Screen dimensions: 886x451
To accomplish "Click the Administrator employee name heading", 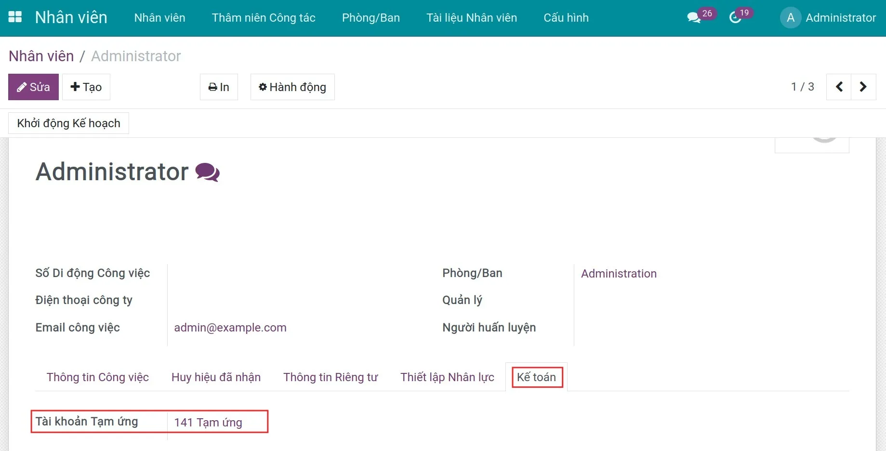I will click(x=112, y=172).
